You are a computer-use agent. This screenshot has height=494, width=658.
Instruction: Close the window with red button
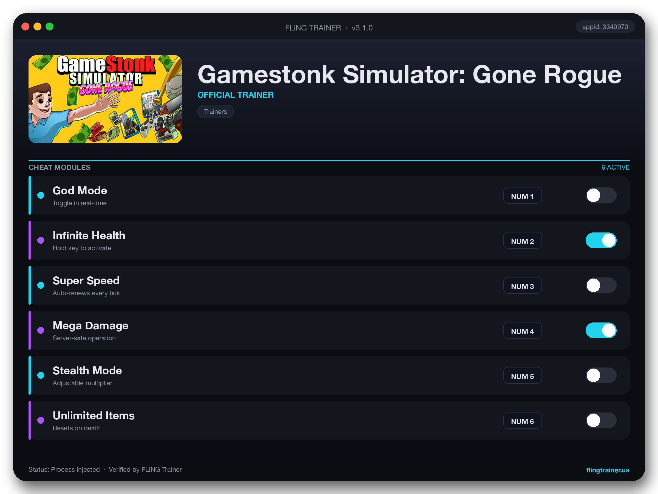[x=25, y=27]
